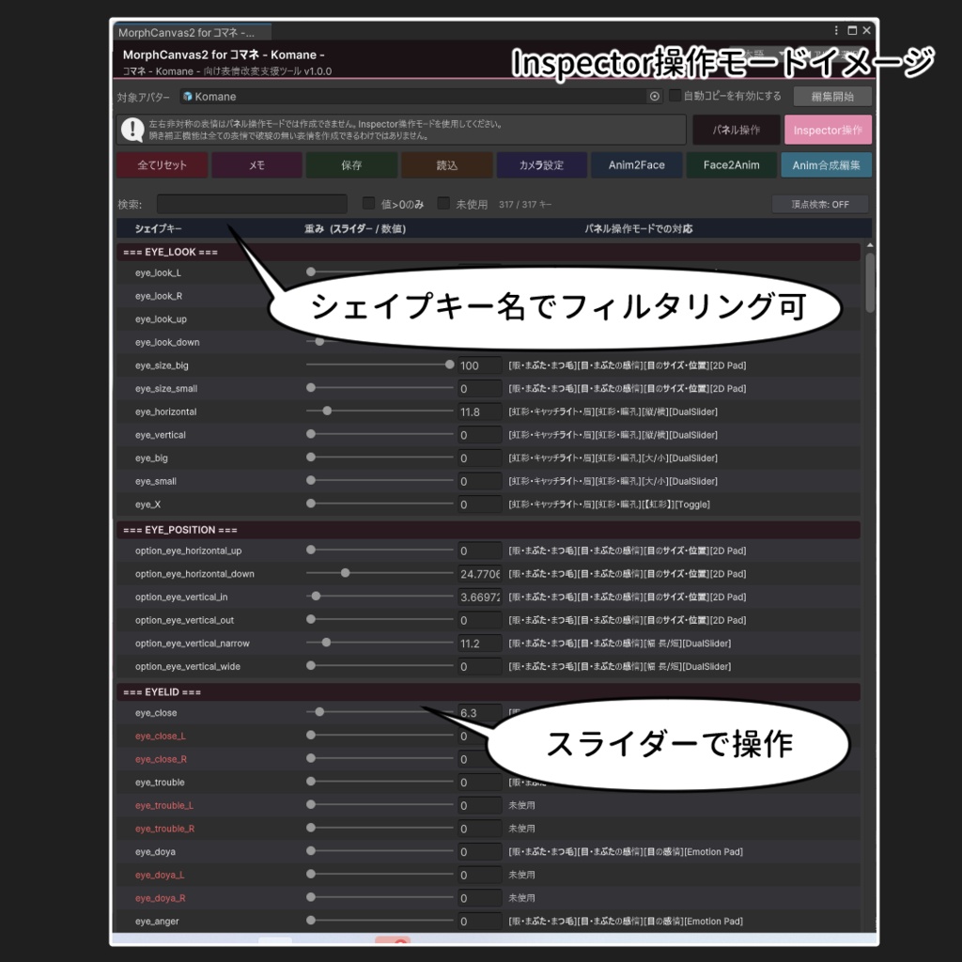Open the object picker for Komane avatar field
Viewport: 962px width, 962px height.
[655, 97]
